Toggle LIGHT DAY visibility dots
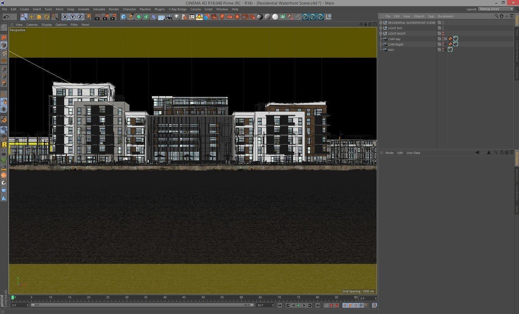519x314 pixels. (x=443, y=28)
